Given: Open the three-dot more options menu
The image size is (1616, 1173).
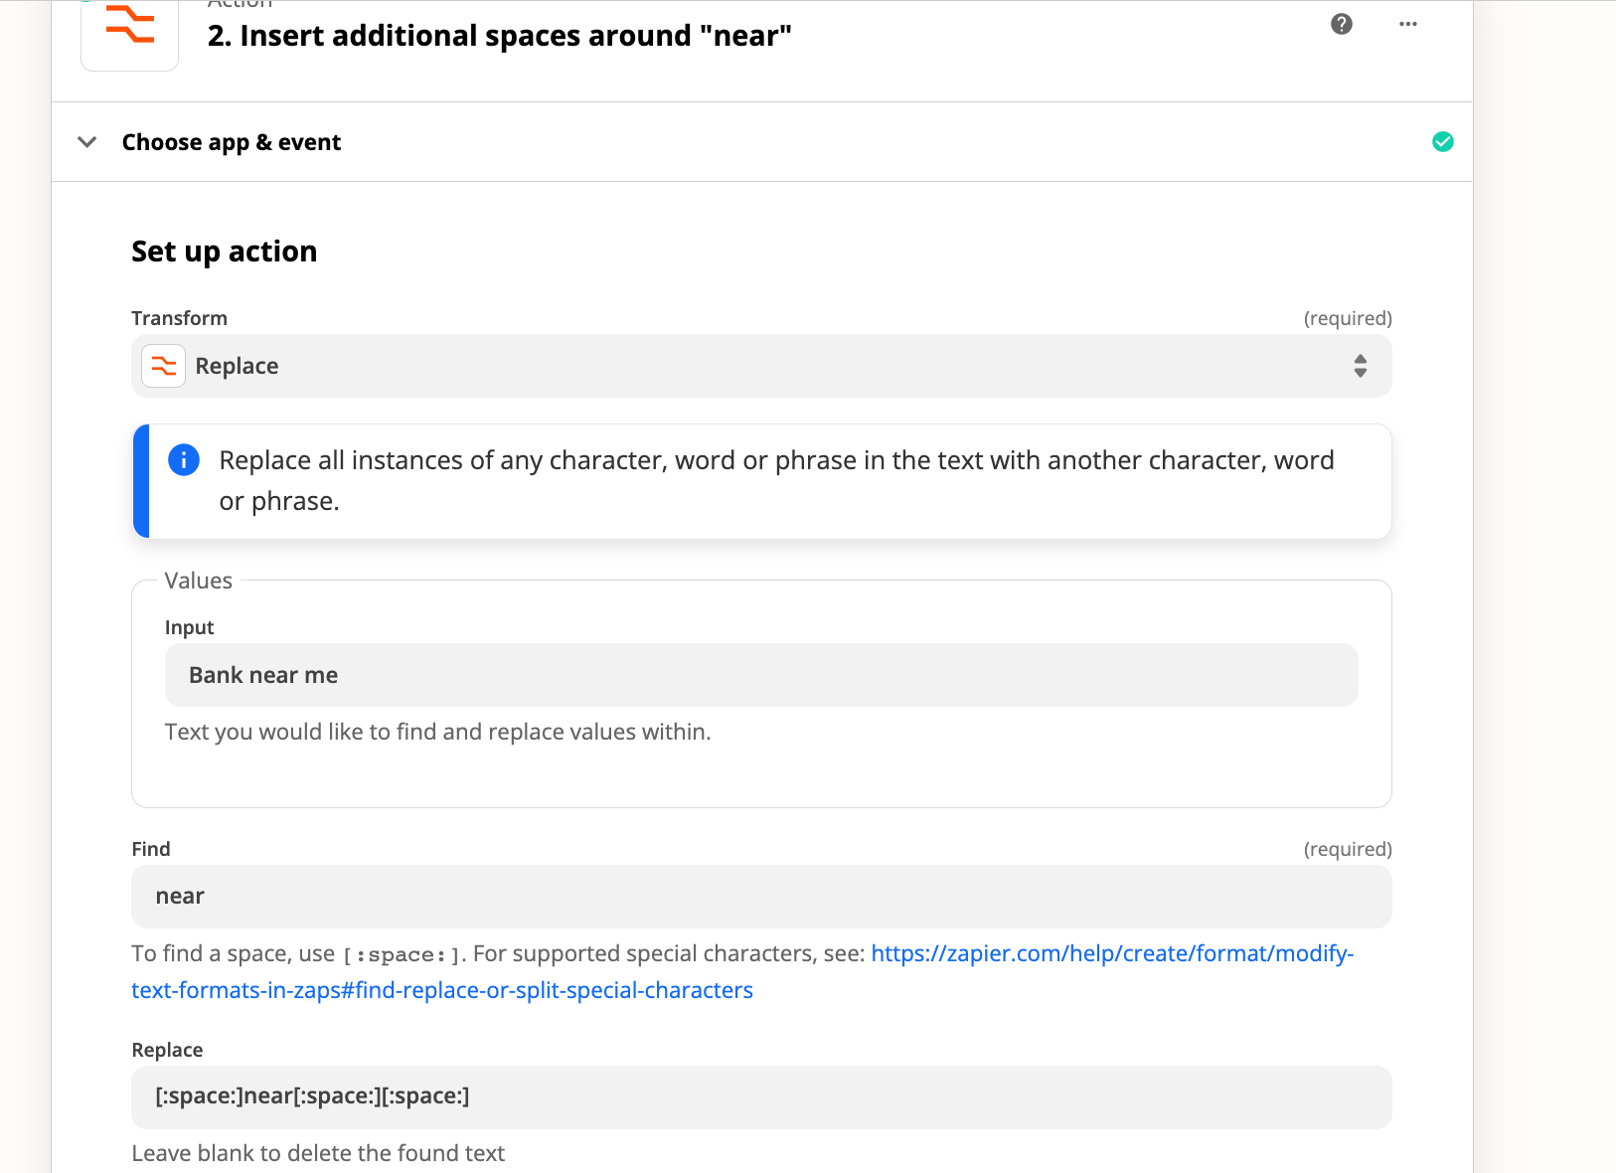Looking at the screenshot, I should point(1408,24).
